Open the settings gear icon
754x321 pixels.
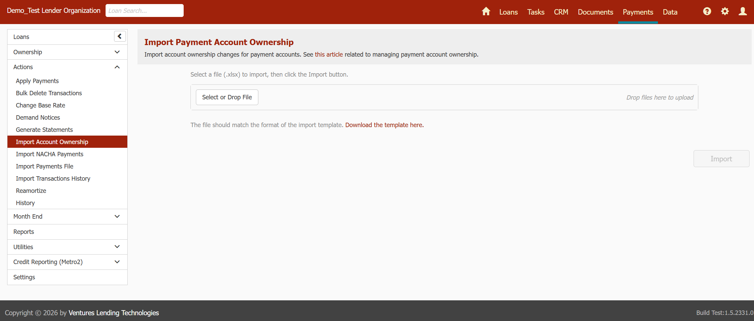[725, 12]
